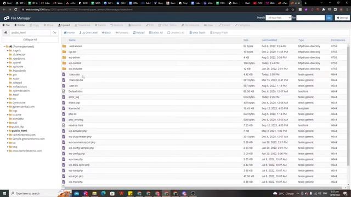Screen dimensions: 351x197
Task: Go to Home in navigation bar
Action: tap(70, 33)
